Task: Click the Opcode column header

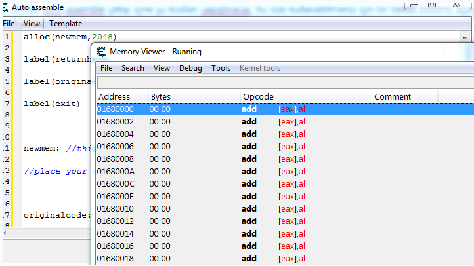Action: click(306, 96)
